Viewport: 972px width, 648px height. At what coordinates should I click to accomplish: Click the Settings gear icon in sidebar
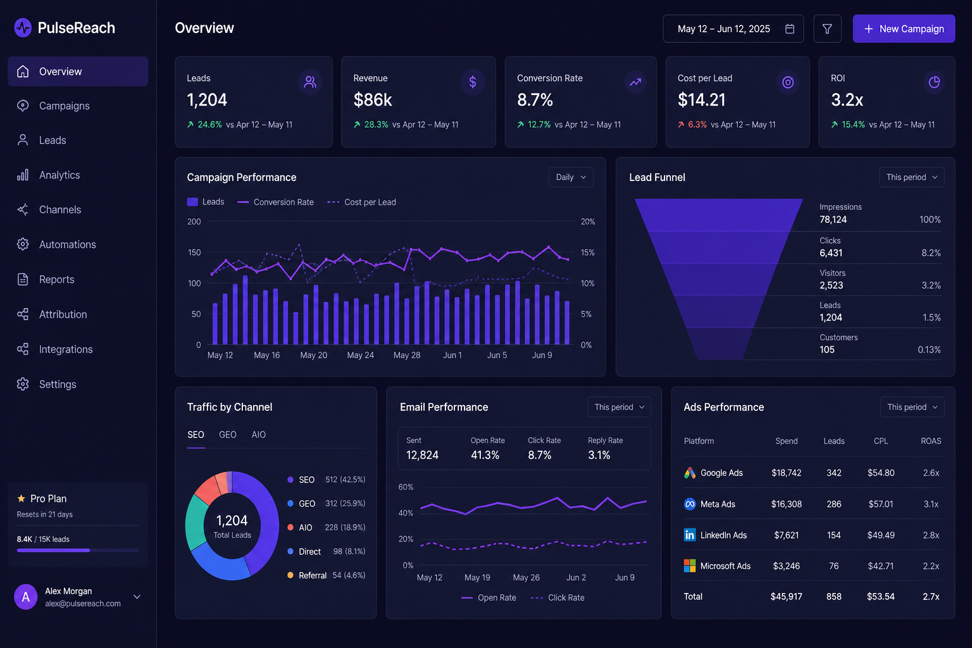tap(23, 384)
